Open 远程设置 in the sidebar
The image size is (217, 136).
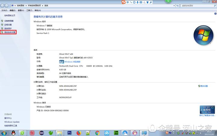[8, 24]
